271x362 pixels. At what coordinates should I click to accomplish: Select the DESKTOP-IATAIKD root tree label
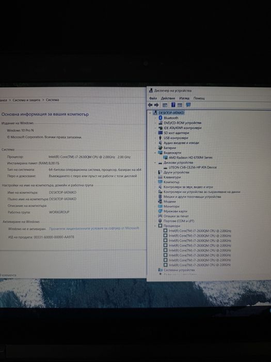[171, 113]
